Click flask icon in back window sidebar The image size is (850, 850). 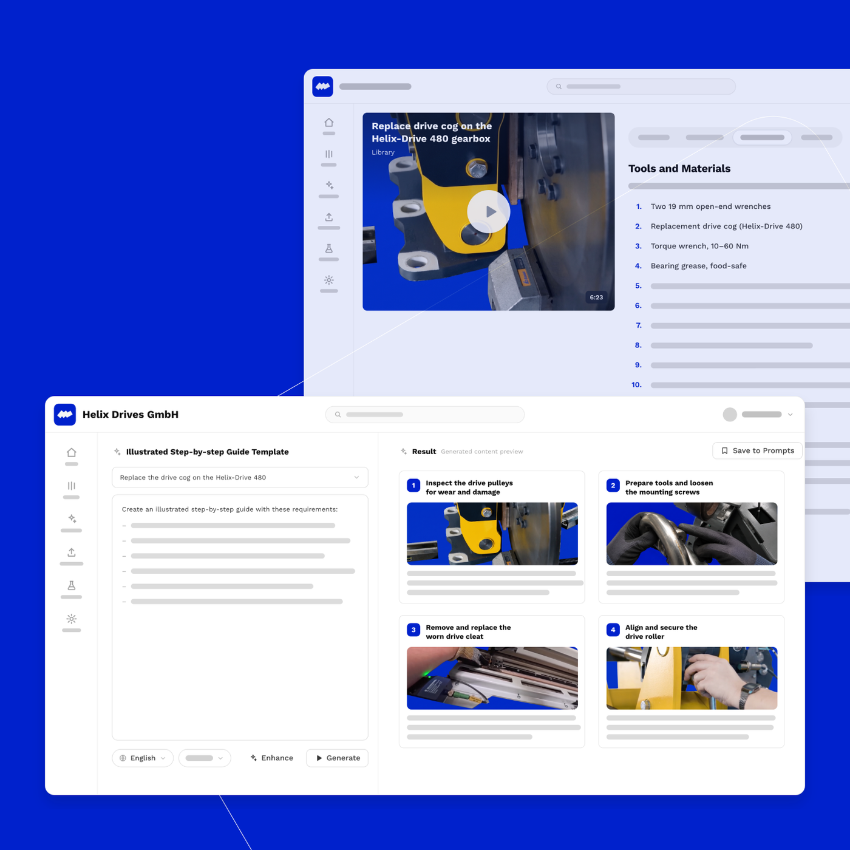[x=329, y=248]
